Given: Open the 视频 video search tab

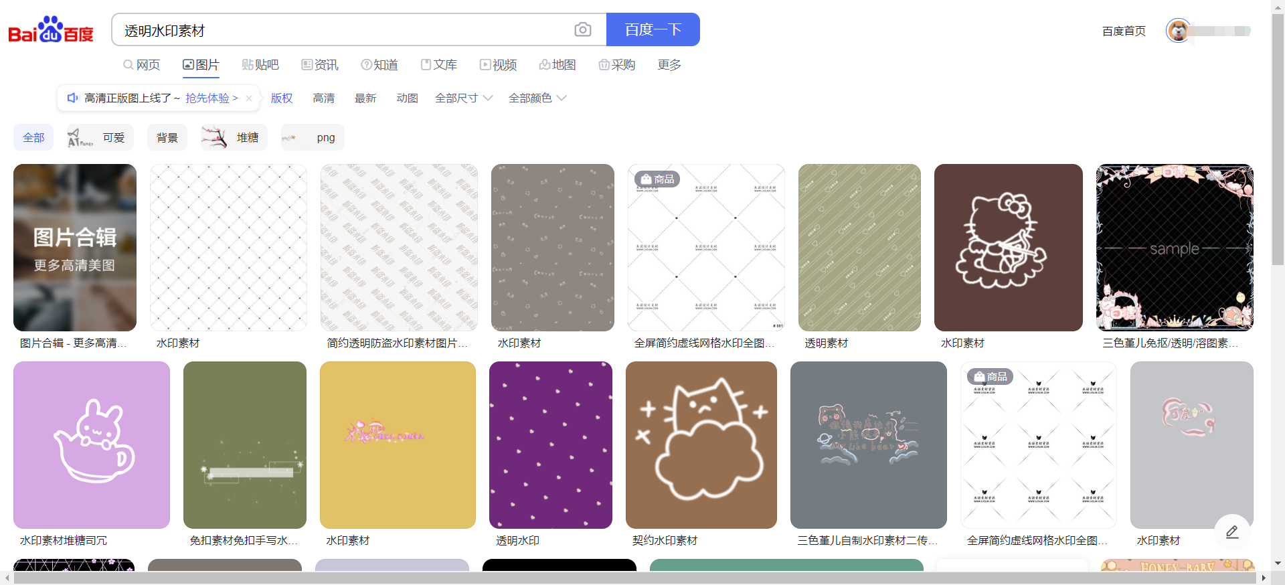Looking at the screenshot, I should click(x=499, y=65).
